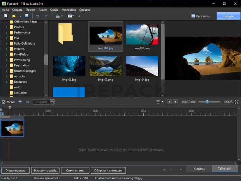Click the Open project folder icon

(x=14, y=16)
